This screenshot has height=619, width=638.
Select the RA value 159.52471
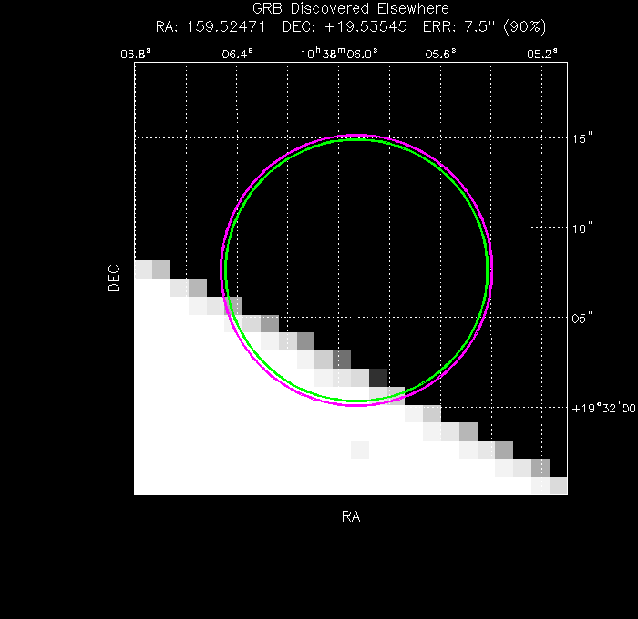pos(226,27)
